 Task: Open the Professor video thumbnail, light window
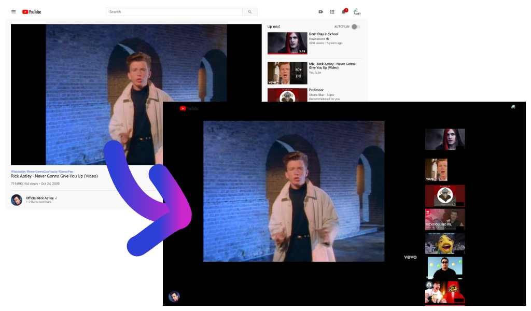(x=287, y=95)
